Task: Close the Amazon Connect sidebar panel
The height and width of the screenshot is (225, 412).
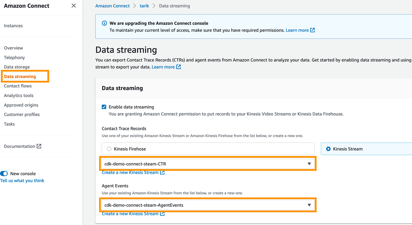Action: click(x=74, y=6)
